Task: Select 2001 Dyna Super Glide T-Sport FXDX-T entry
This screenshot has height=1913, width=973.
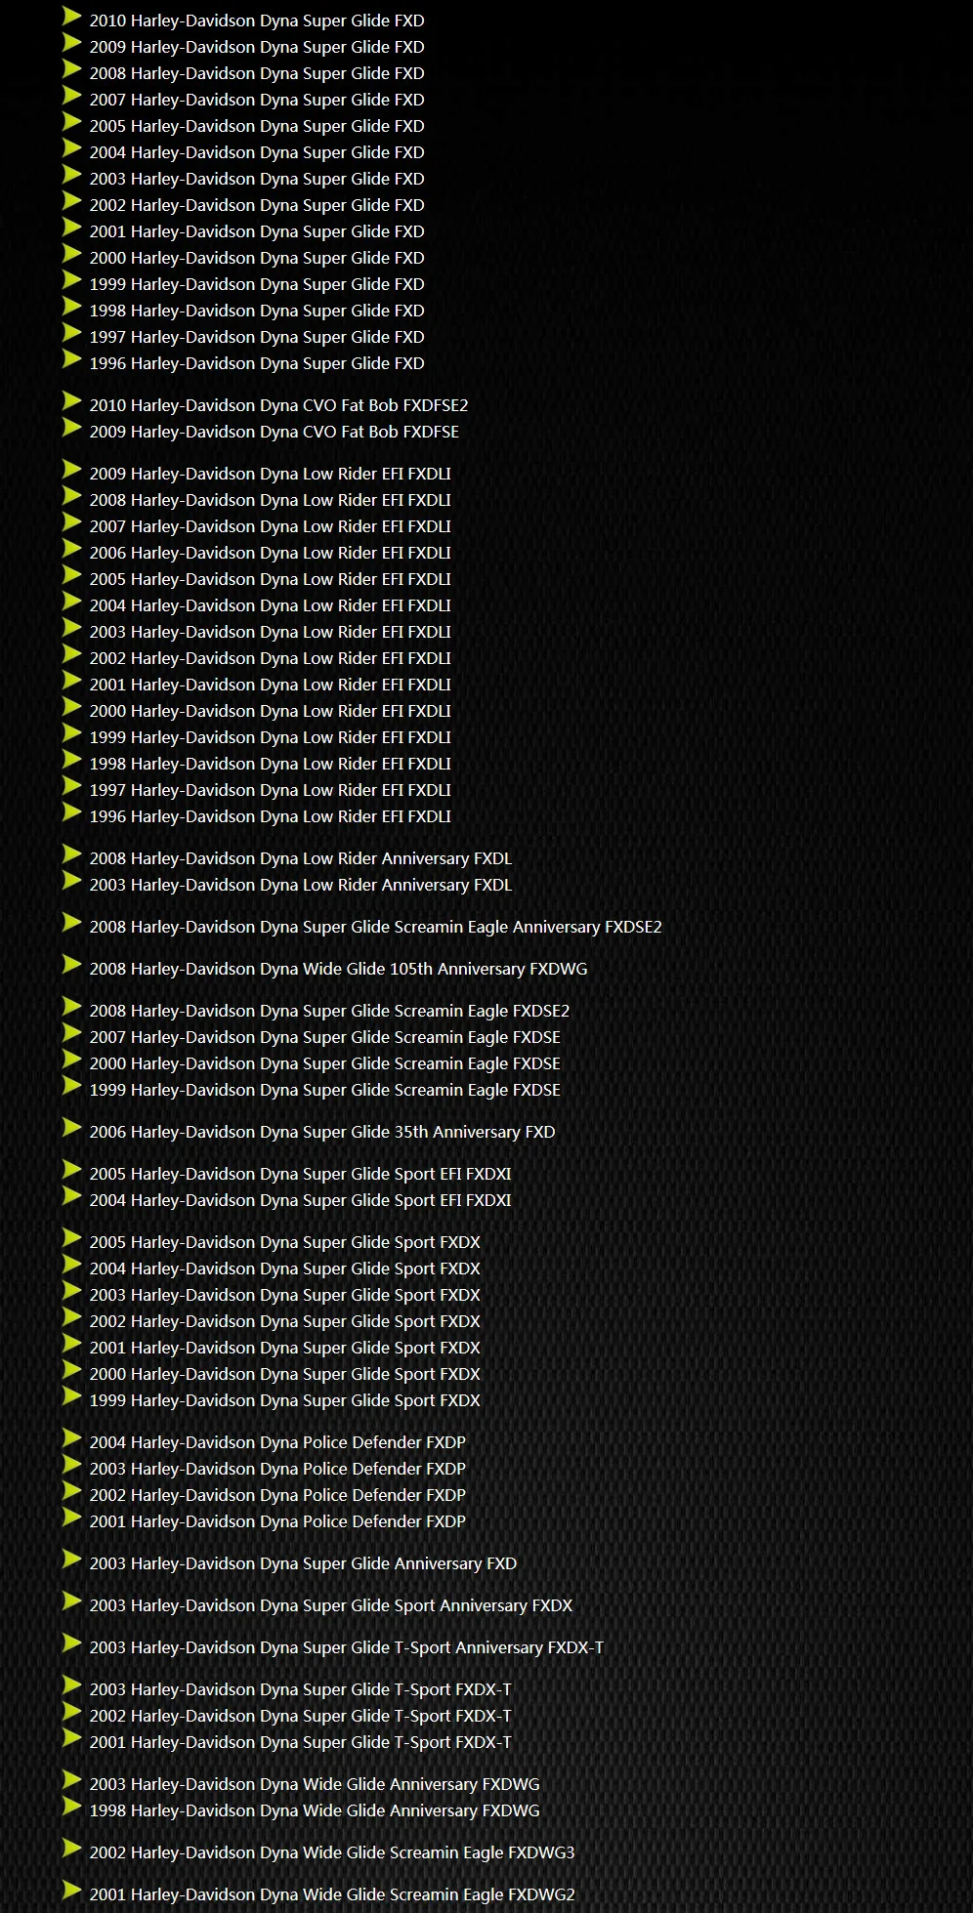Action: pos(301,1742)
